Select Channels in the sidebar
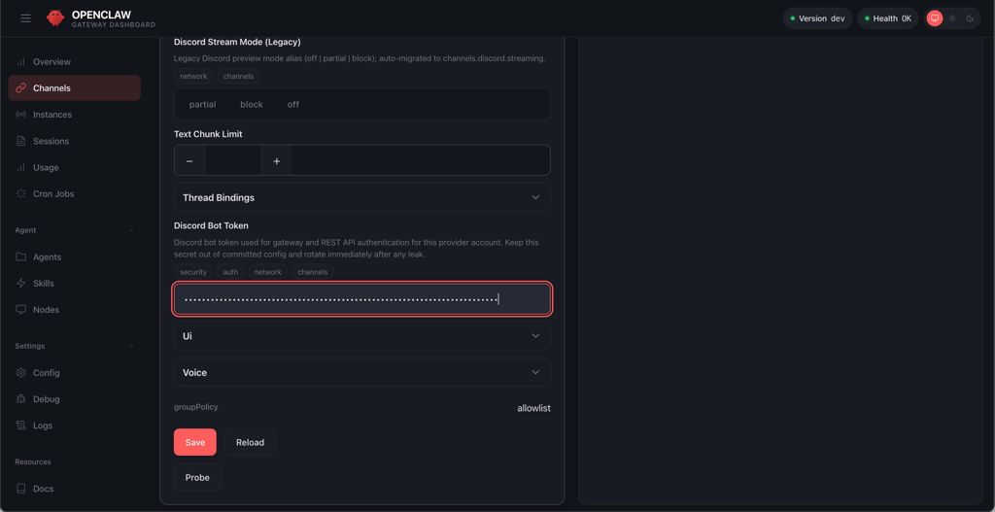995x512 pixels. click(x=74, y=88)
